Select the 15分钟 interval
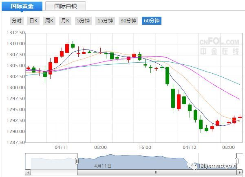 point(105,21)
